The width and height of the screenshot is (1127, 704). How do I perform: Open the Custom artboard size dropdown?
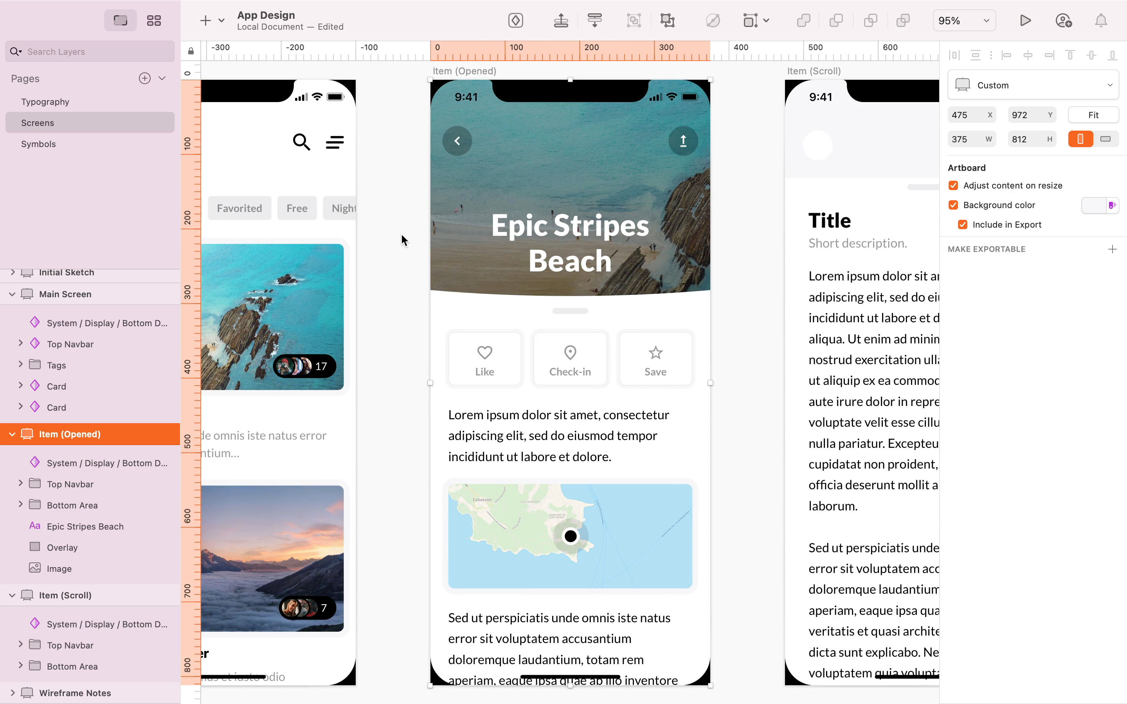coord(1033,85)
